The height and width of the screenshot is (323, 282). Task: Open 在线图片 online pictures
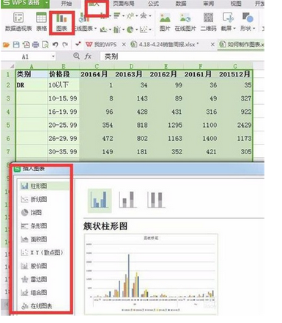(185, 22)
